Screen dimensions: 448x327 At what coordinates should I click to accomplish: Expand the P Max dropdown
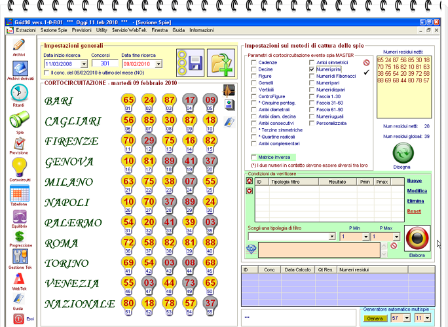[x=396, y=236]
